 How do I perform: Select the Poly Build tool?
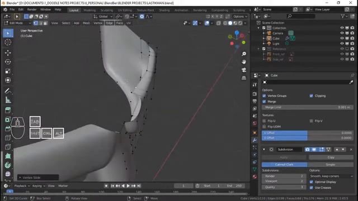point(8,156)
